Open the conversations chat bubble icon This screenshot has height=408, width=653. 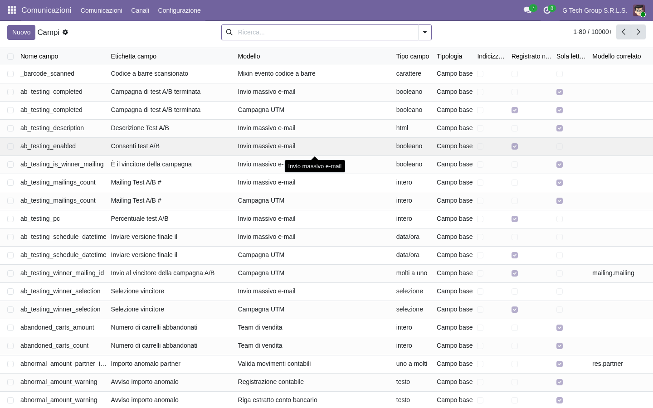(527, 10)
